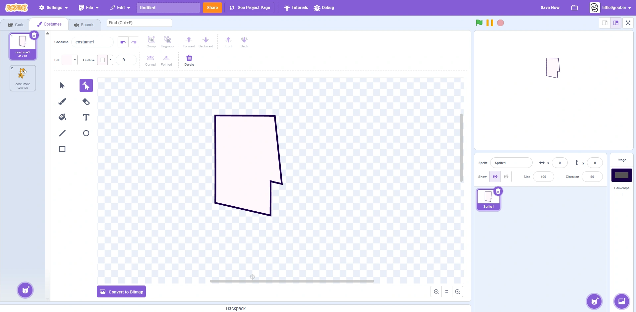Click the green flag to run project

coord(479,23)
